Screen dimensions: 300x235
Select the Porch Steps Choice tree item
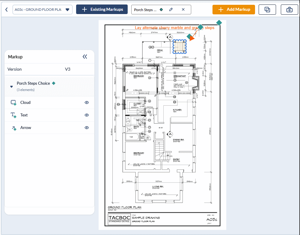click(x=33, y=84)
